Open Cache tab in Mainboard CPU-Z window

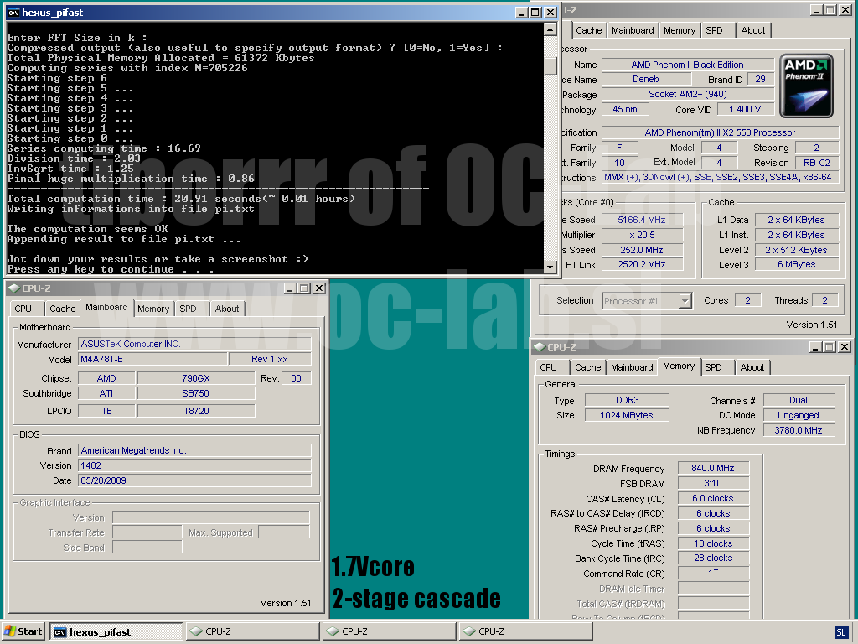point(62,309)
